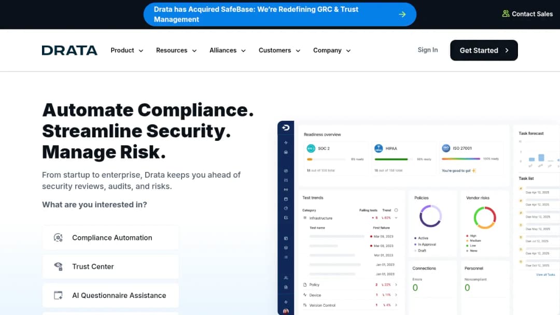Click the Personnel noncompliant value 0

tap(467, 288)
